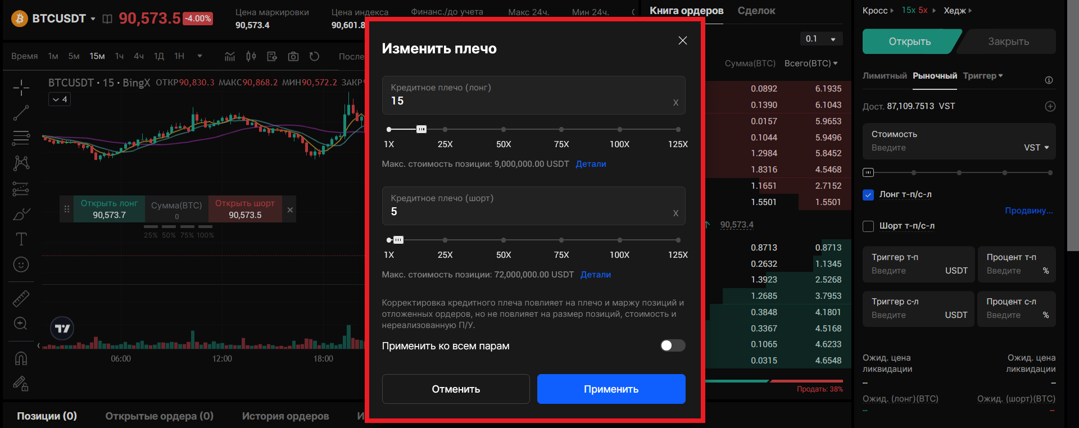The height and width of the screenshot is (428, 1079).
Task: Uncheck the Лонг т-п/с-л checkbox
Action: [x=868, y=195]
